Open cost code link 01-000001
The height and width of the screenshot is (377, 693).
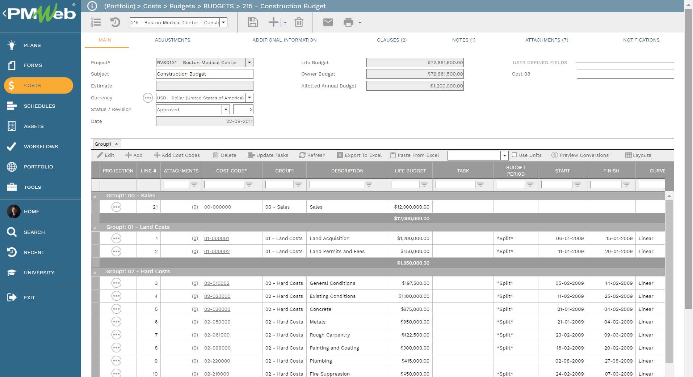click(x=217, y=238)
